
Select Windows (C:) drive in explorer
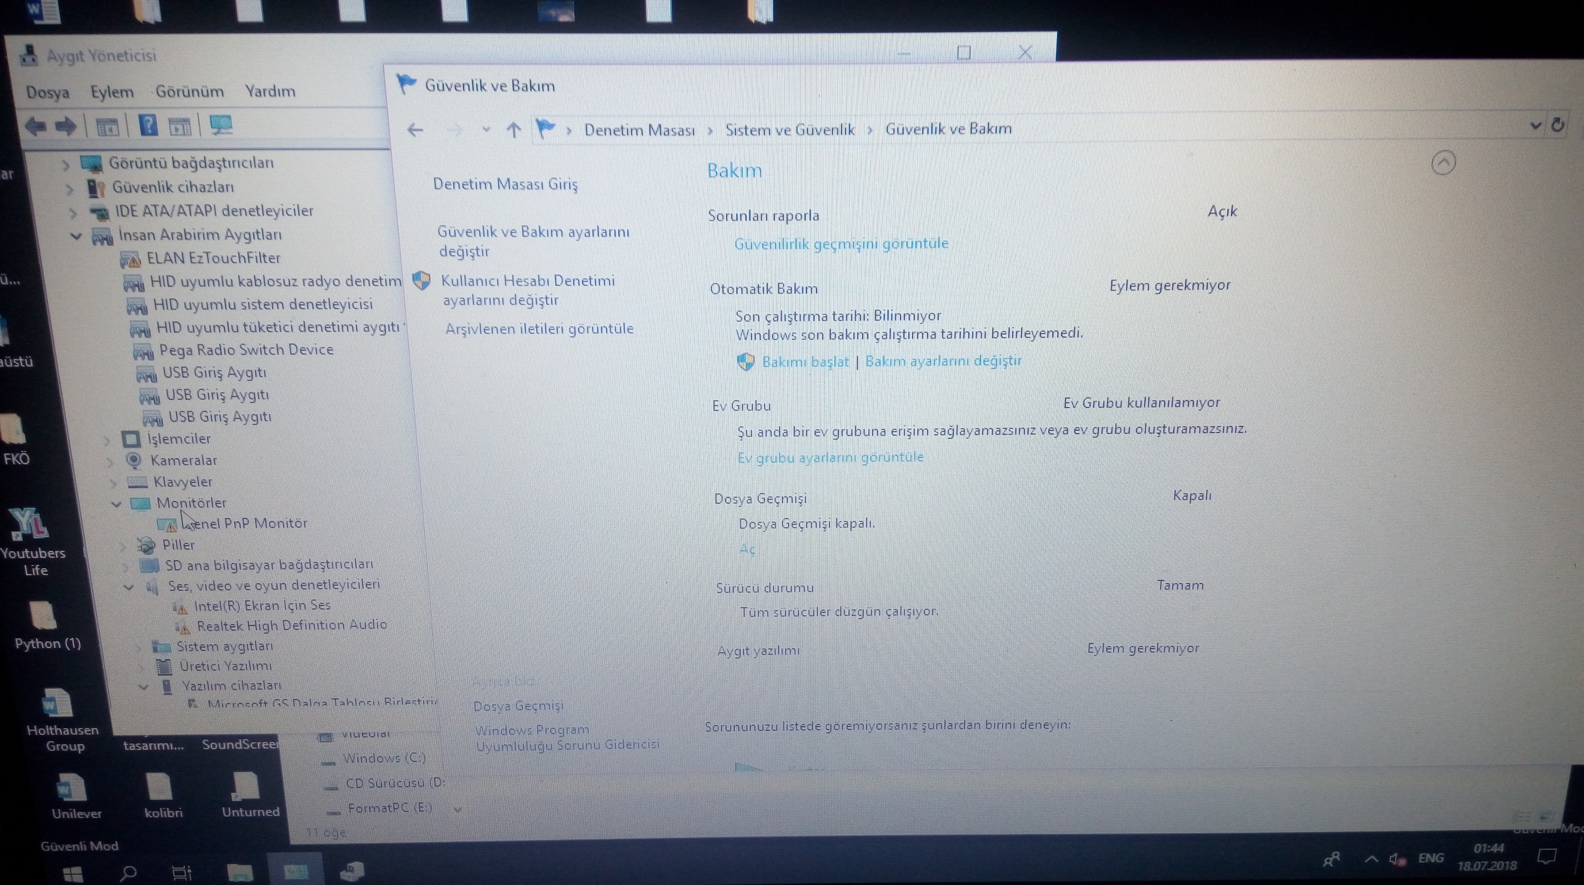[x=384, y=758]
